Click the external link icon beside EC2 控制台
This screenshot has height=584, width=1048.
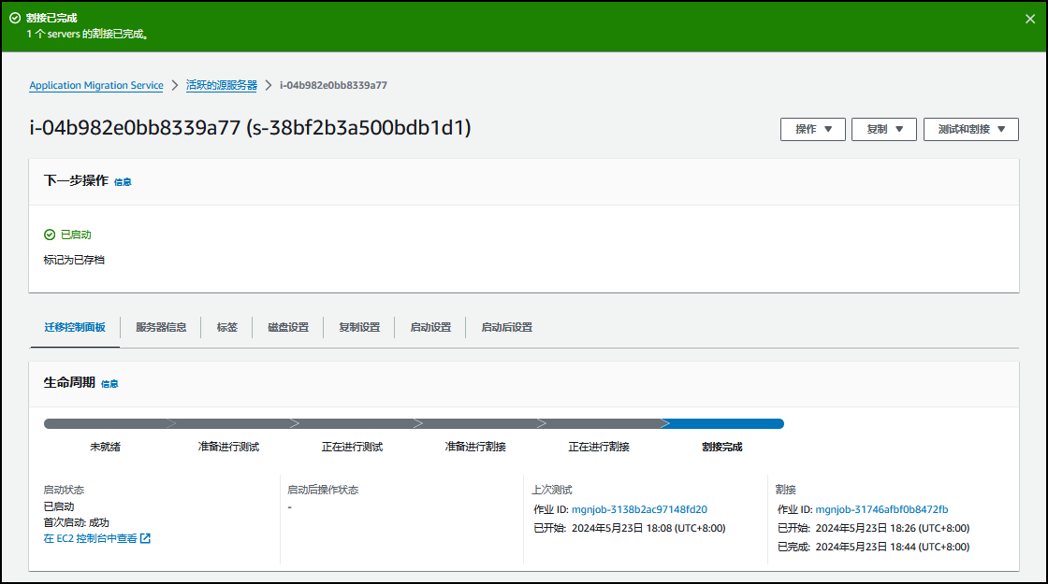pyautogui.click(x=145, y=538)
